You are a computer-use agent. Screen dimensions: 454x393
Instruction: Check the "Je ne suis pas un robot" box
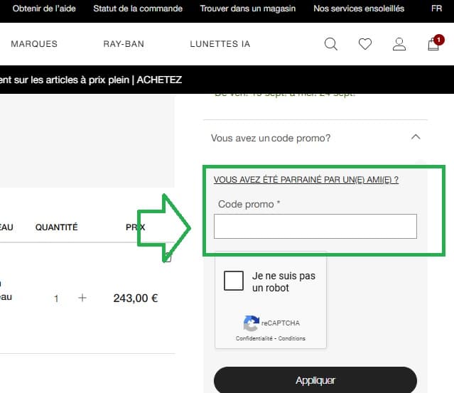(x=234, y=281)
